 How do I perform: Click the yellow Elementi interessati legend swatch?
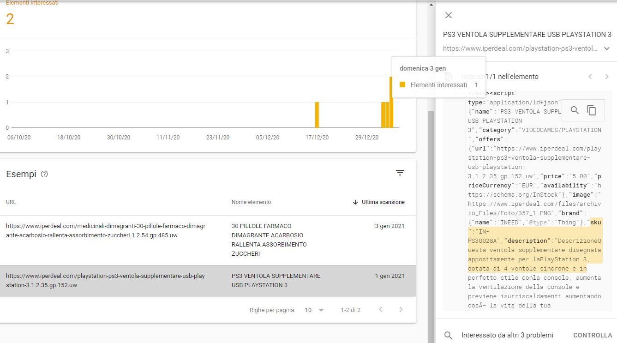click(x=402, y=85)
